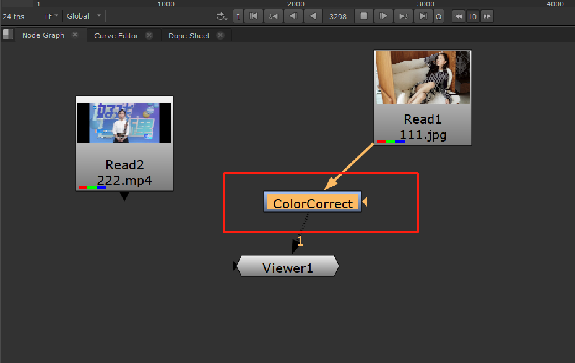Click the go to first frame button
This screenshot has height=363, width=575.
pos(253,16)
